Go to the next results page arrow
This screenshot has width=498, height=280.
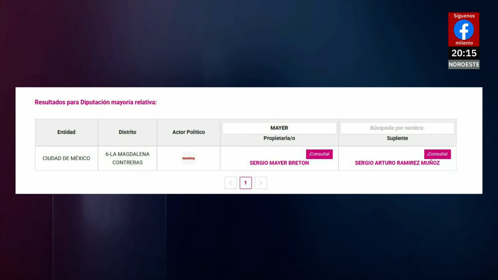(x=261, y=183)
